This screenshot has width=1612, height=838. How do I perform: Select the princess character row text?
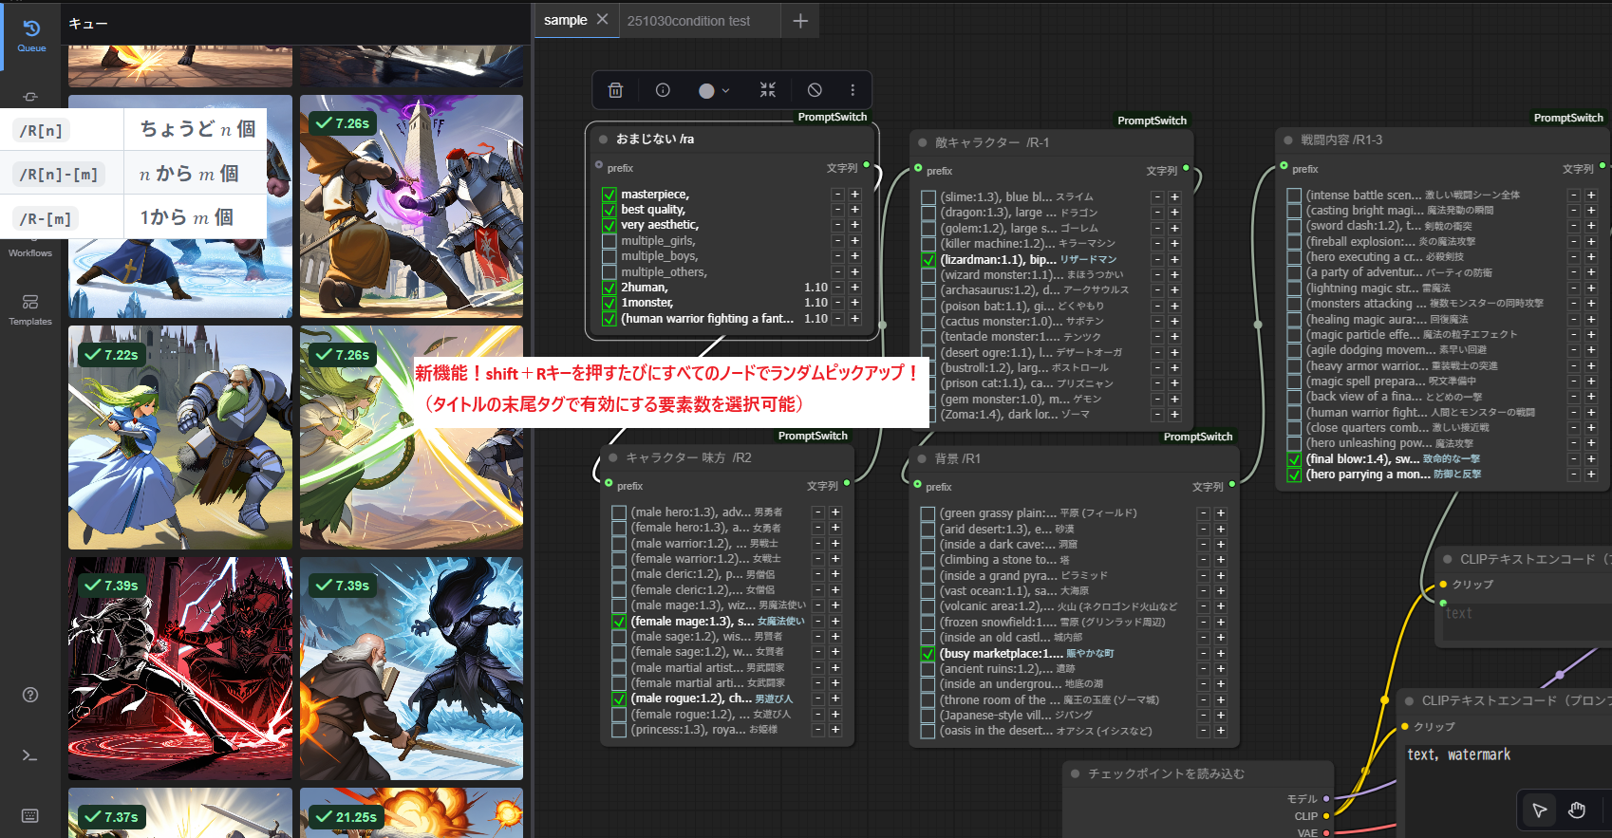point(704,730)
